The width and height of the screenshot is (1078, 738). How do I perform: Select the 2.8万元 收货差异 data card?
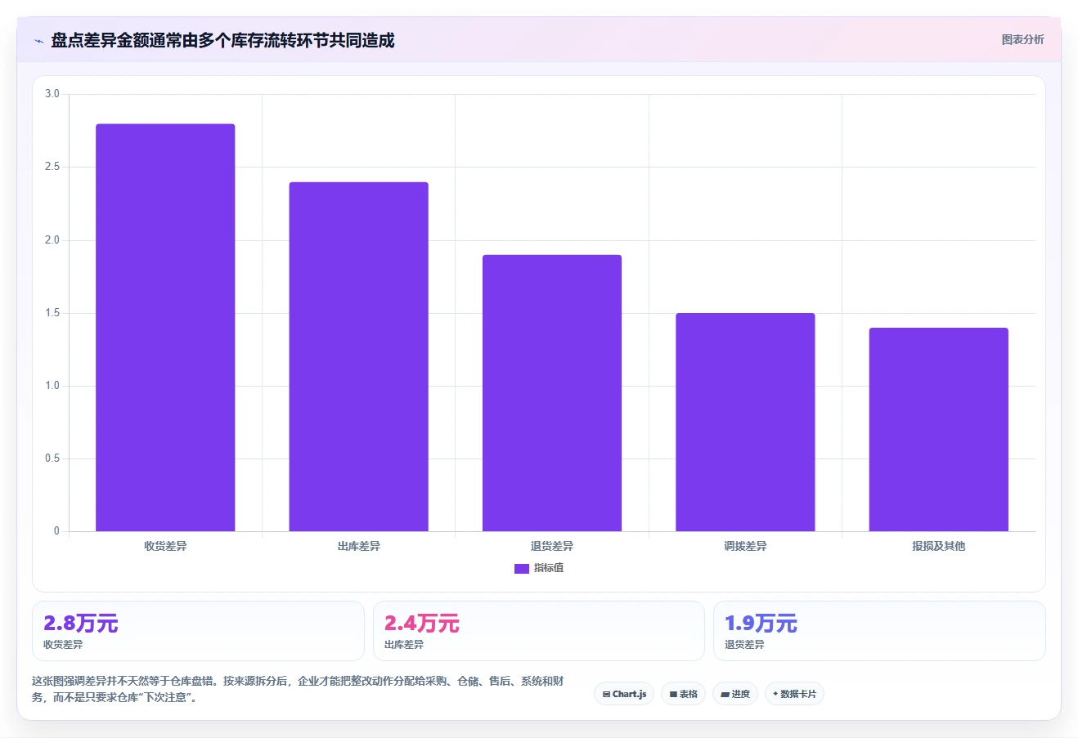[198, 631]
